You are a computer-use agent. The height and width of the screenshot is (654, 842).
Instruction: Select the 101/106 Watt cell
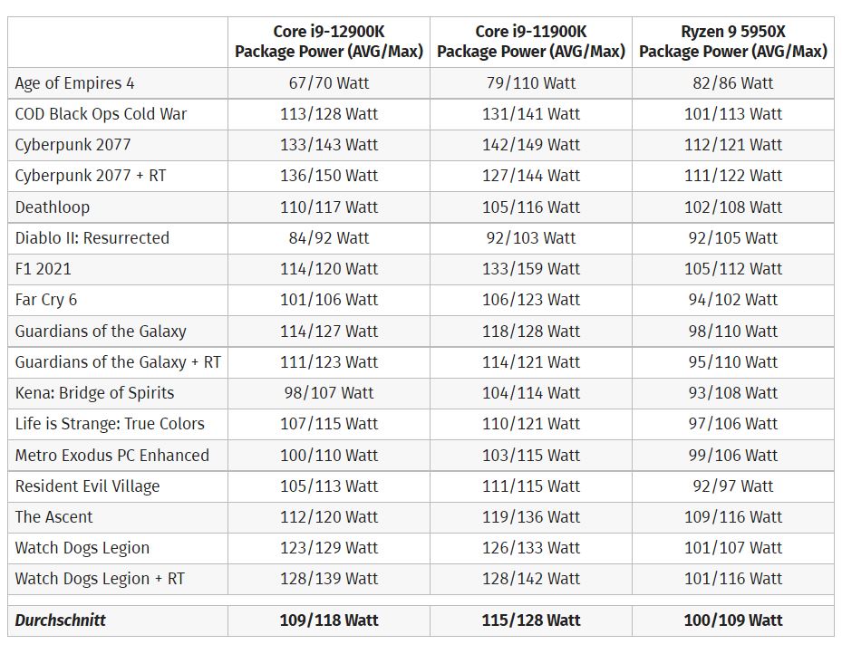tap(329, 300)
